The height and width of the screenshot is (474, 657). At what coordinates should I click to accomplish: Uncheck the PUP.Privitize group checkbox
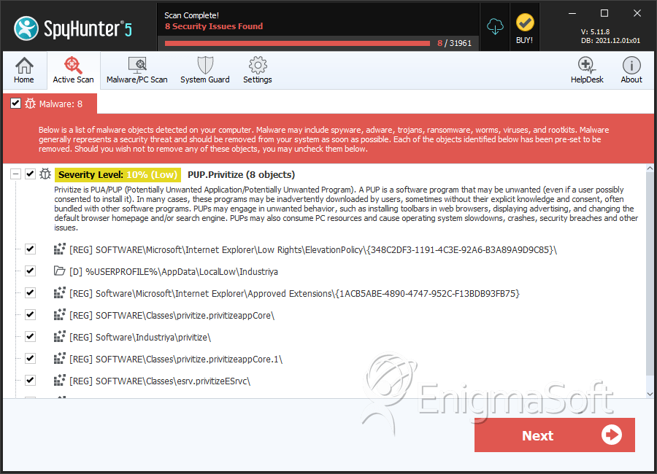pos(30,174)
